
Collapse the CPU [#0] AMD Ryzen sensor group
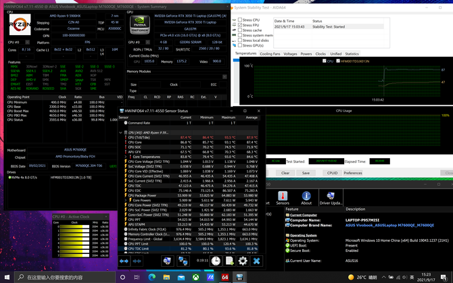click(x=121, y=132)
